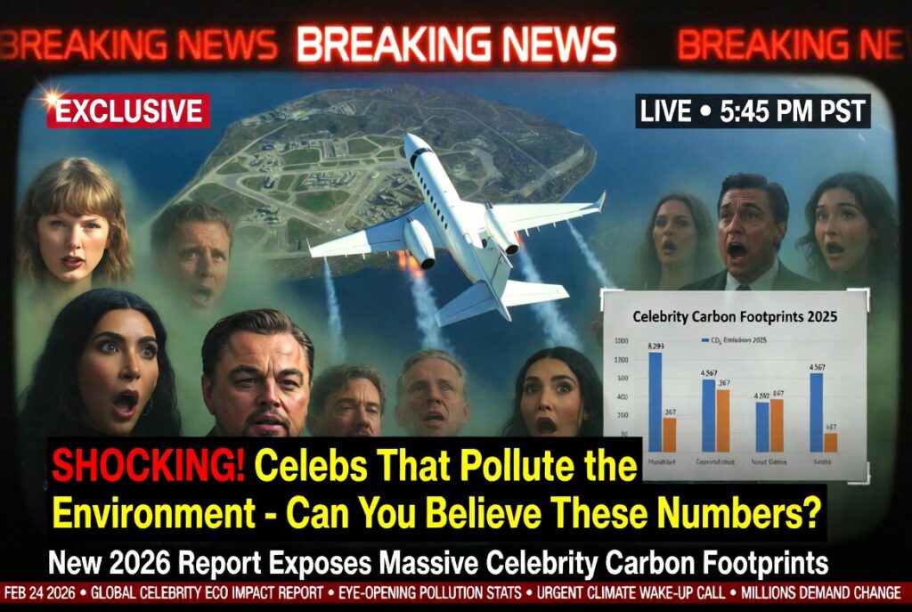Screen dimensions: 912x612
Task: Click the red EXCLUSIVE badge
Action: coord(128,110)
